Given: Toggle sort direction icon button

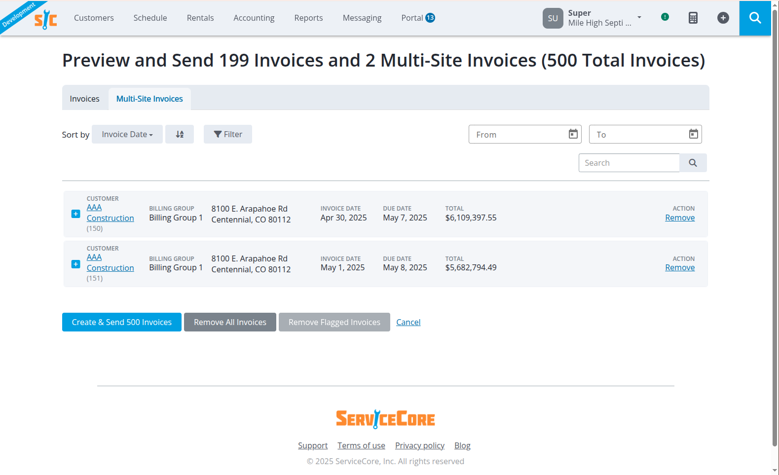Looking at the screenshot, I should coord(180,134).
